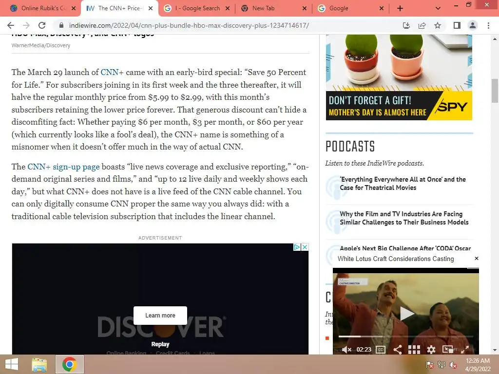Share the video from player controls
The image size is (499, 374).
[x=398, y=350]
